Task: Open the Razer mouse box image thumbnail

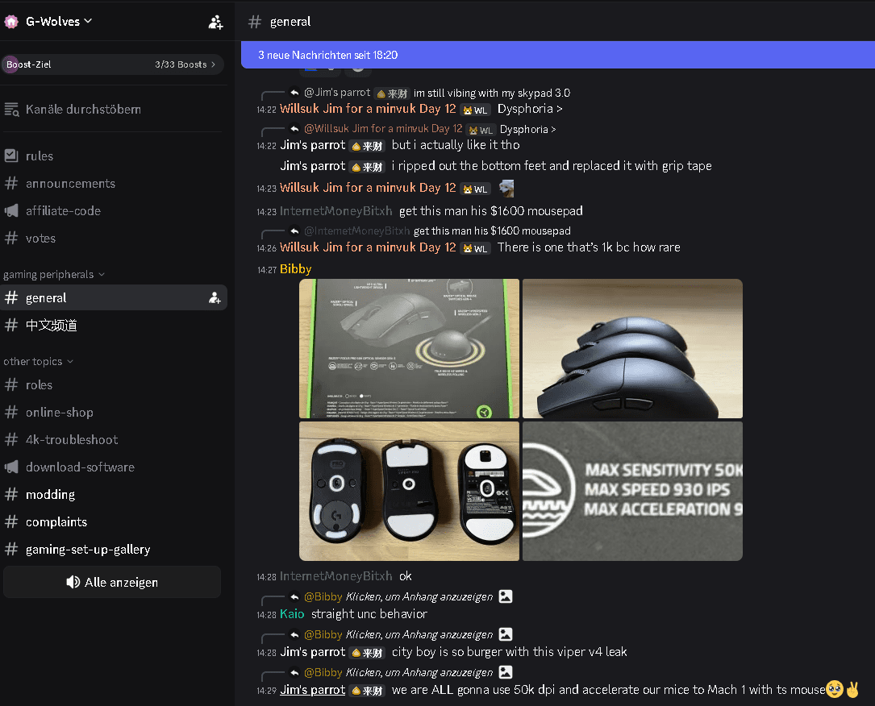Action: pos(409,348)
